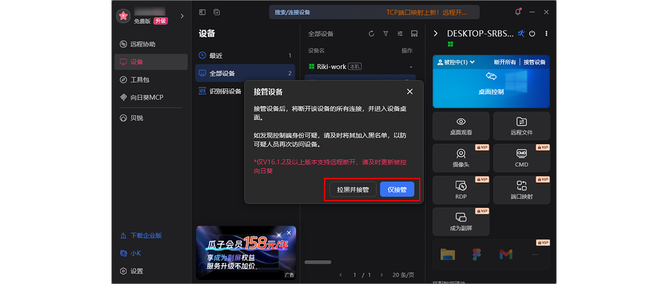Viewport: 668px width, 284px height.
Task: Click the 仅接管 button in the dialog
Action: 397,190
